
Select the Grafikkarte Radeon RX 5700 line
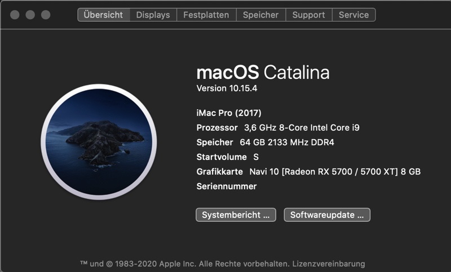(308, 172)
